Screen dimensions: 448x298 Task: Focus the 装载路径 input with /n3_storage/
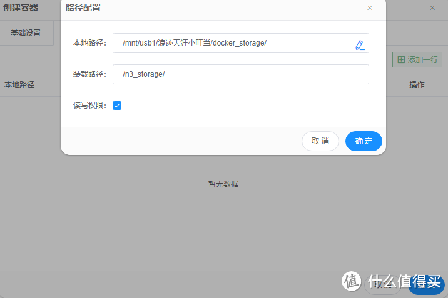[241, 74]
